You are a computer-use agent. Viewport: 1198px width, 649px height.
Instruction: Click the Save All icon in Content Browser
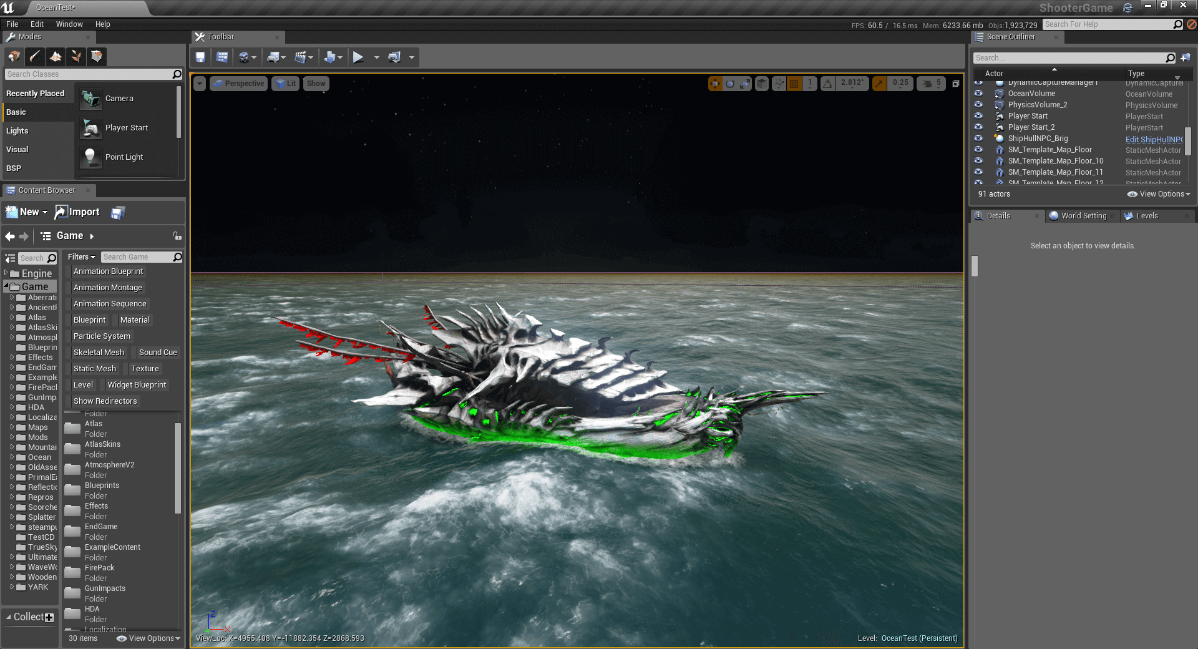click(118, 213)
